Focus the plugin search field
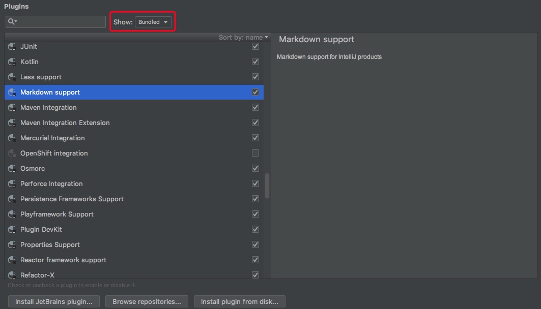The height and width of the screenshot is (309, 541). click(x=61, y=22)
